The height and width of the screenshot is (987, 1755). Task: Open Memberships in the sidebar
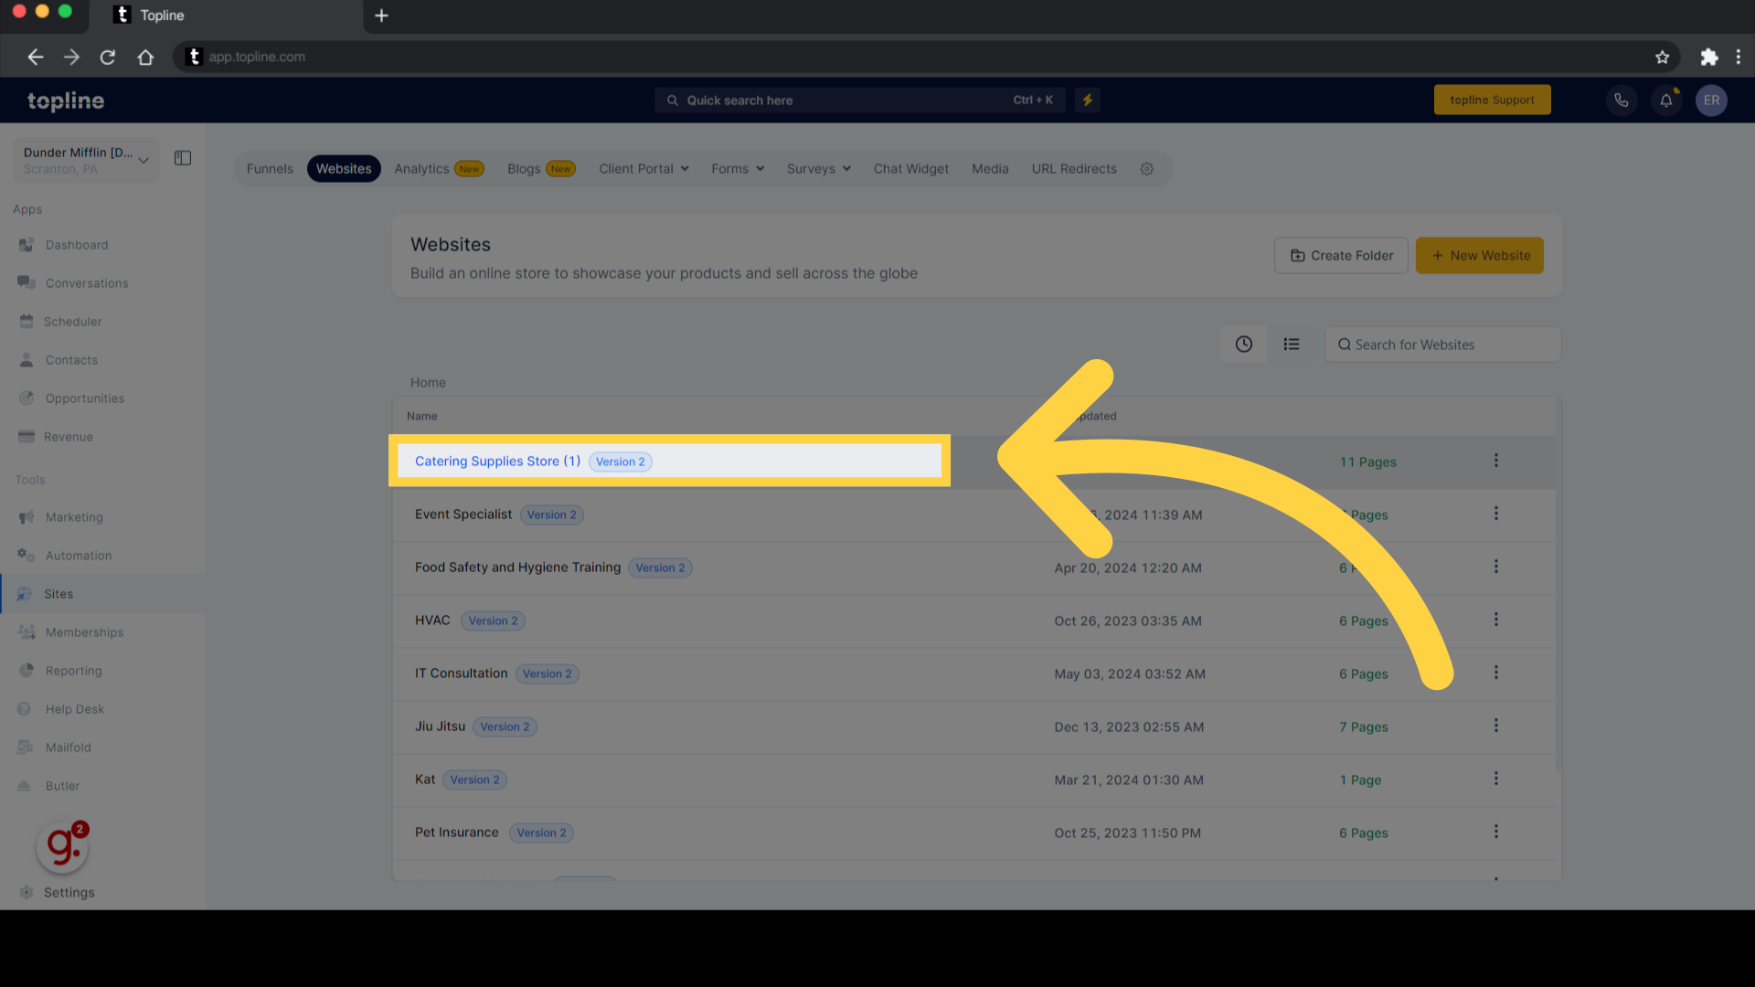coord(84,632)
